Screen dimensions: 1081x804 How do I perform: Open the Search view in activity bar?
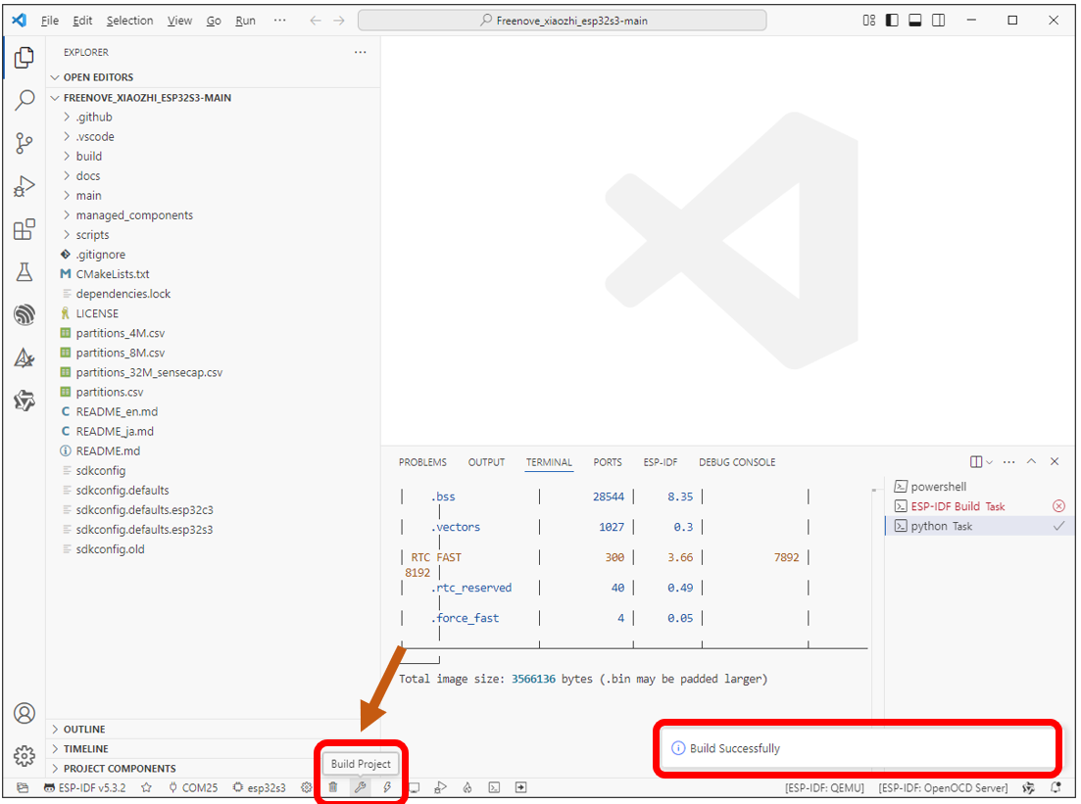(25, 101)
